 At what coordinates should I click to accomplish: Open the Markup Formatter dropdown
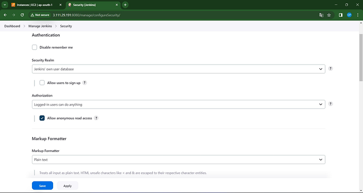tap(178, 159)
